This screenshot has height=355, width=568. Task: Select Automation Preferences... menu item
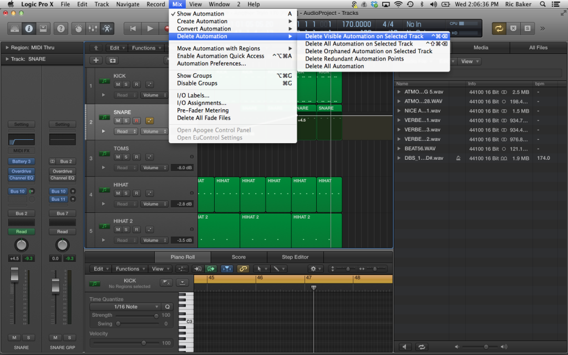click(232, 63)
